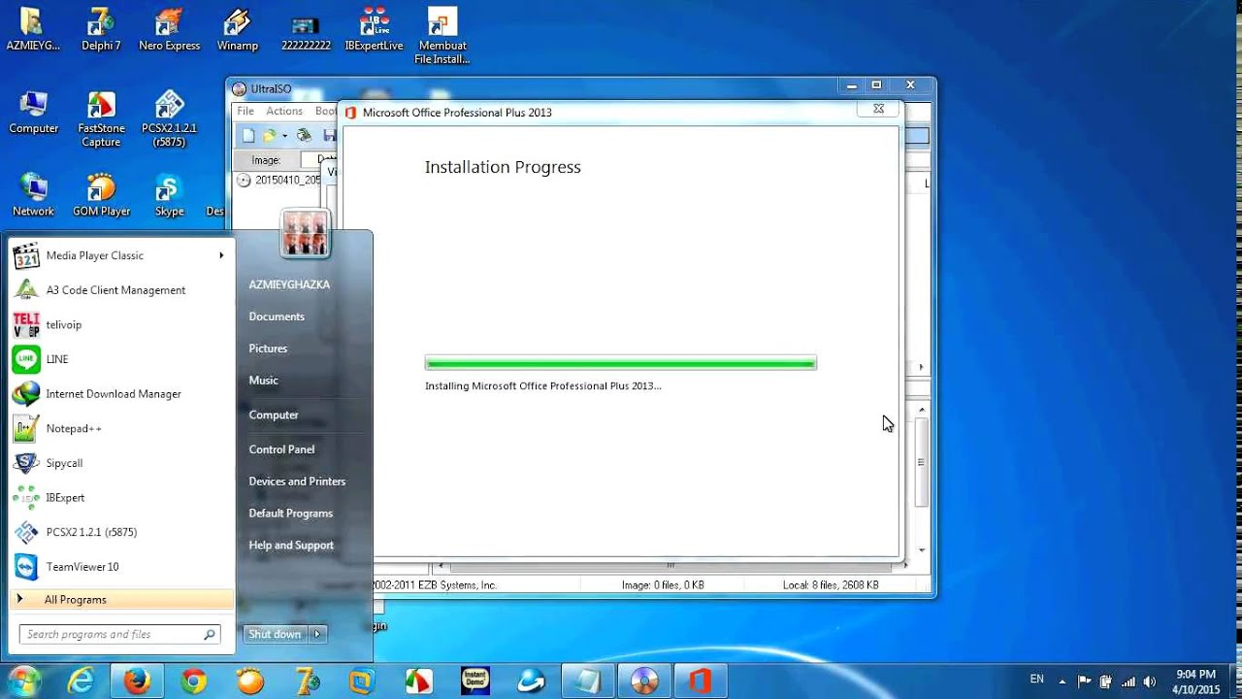
Task: Focus the Search programs and files box
Action: click(x=120, y=634)
